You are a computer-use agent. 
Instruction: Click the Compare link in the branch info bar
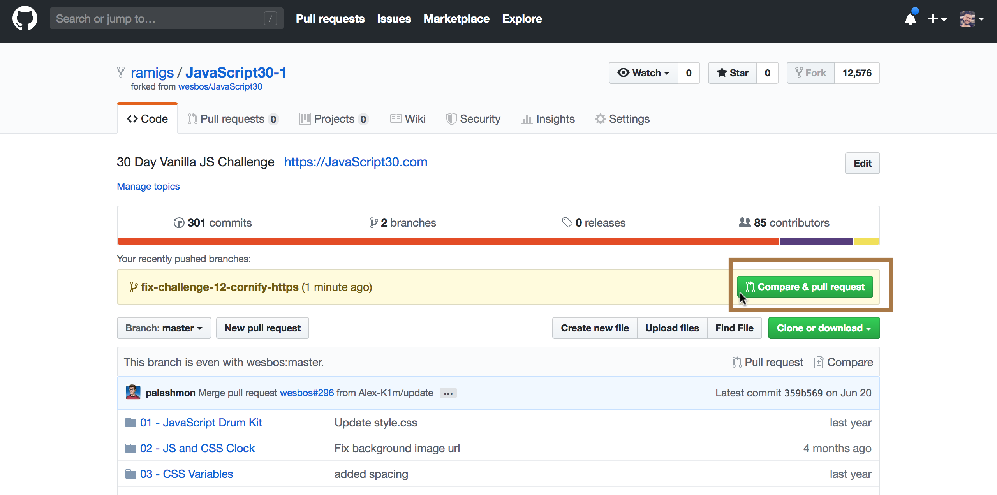[844, 362]
